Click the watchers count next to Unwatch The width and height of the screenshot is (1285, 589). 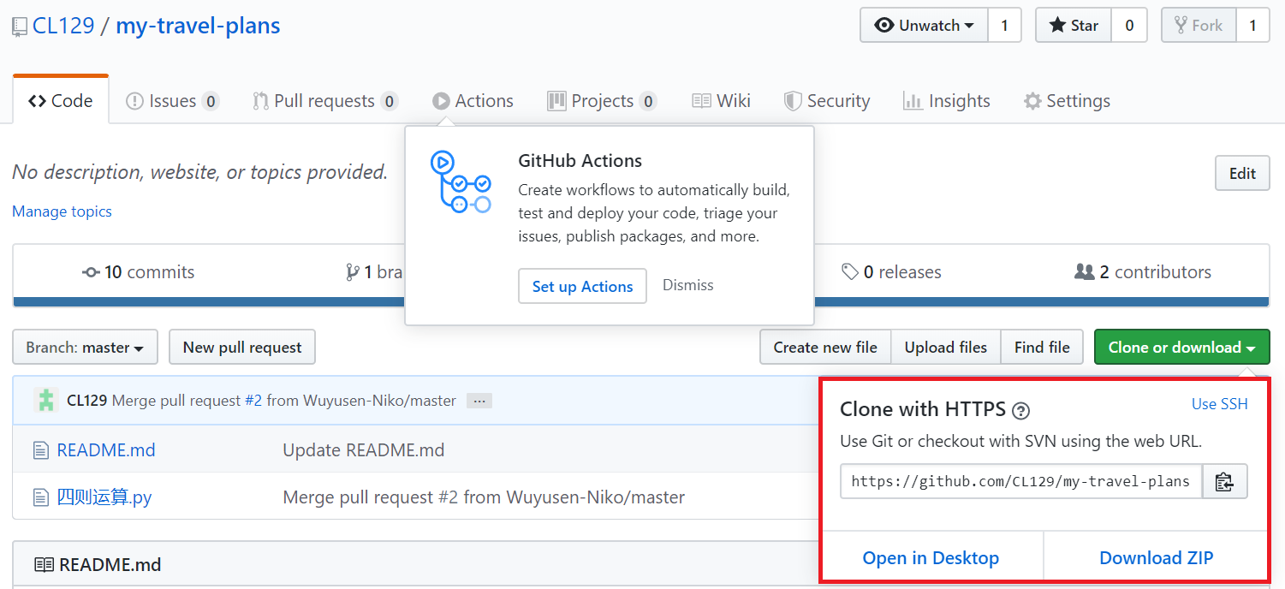1004,26
